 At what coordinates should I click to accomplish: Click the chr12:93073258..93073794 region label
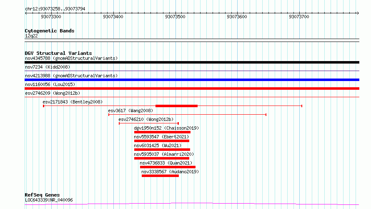(55, 9)
